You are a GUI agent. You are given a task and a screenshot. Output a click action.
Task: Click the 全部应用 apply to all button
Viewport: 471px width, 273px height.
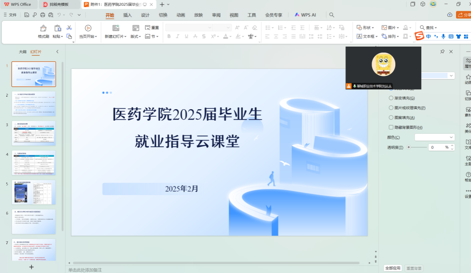392,268
